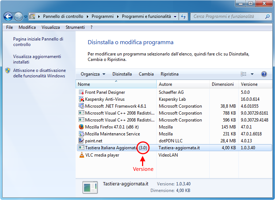Click the Control Panel address bar icon

pos(32,16)
